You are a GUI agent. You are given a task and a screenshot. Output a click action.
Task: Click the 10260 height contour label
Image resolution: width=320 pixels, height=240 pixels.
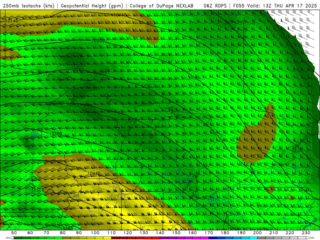click(x=78, y=70)
